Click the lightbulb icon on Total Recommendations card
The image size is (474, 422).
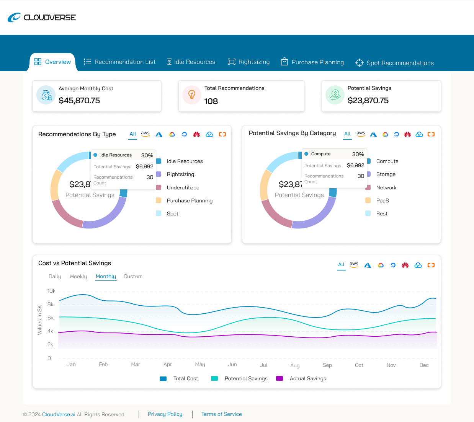191,95
